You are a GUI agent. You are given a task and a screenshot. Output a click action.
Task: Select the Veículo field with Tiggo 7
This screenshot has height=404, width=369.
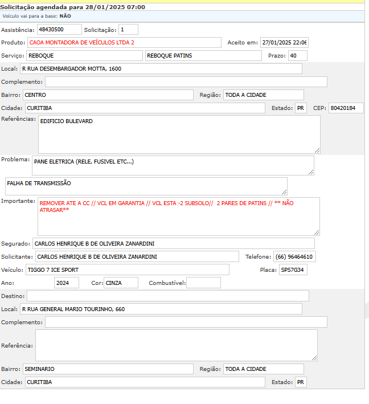point(126,270)
